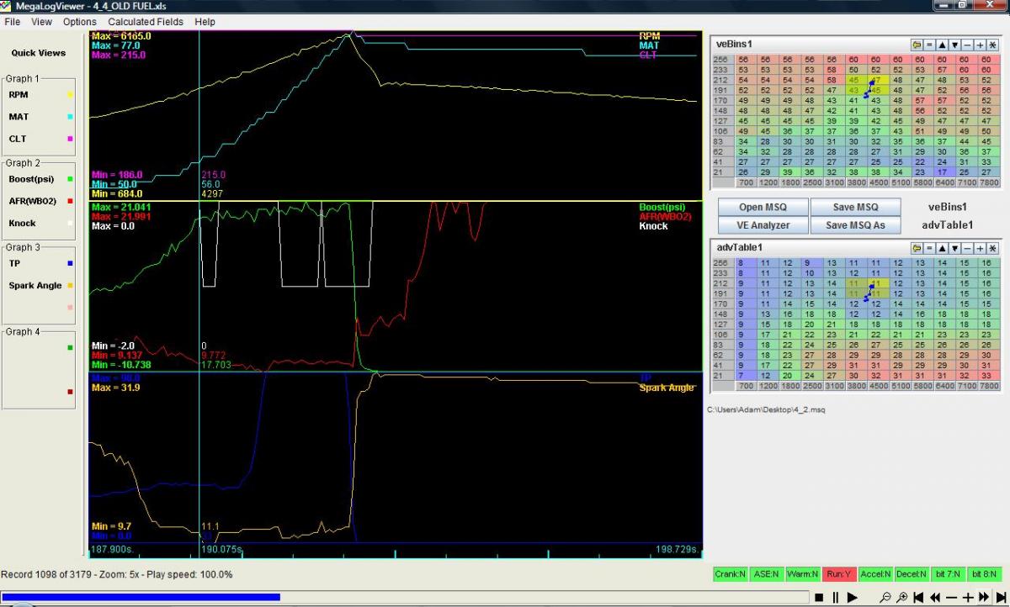The width and height of the screenshot is (1010, 607).
Task: Click the yellow undo arrow in veBins1
Action: pyautogui.click(x=917, y=45)
